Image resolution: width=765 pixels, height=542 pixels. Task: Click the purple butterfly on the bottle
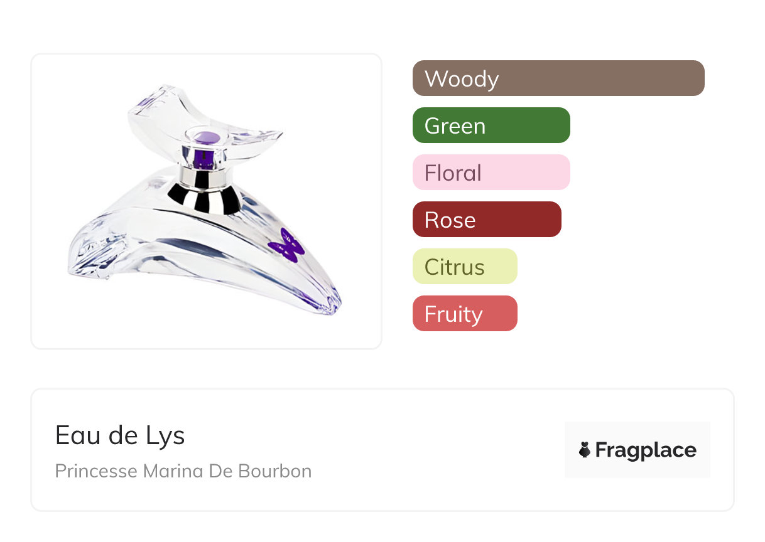286,245
